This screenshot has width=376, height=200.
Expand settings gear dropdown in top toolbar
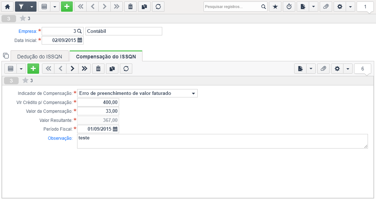click(350, 7)
